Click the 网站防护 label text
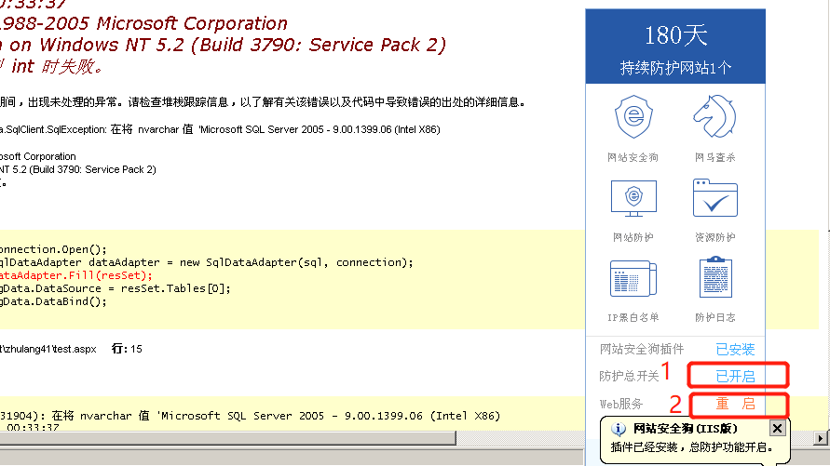This screenshot has height=466, width=830. point(633,237)
